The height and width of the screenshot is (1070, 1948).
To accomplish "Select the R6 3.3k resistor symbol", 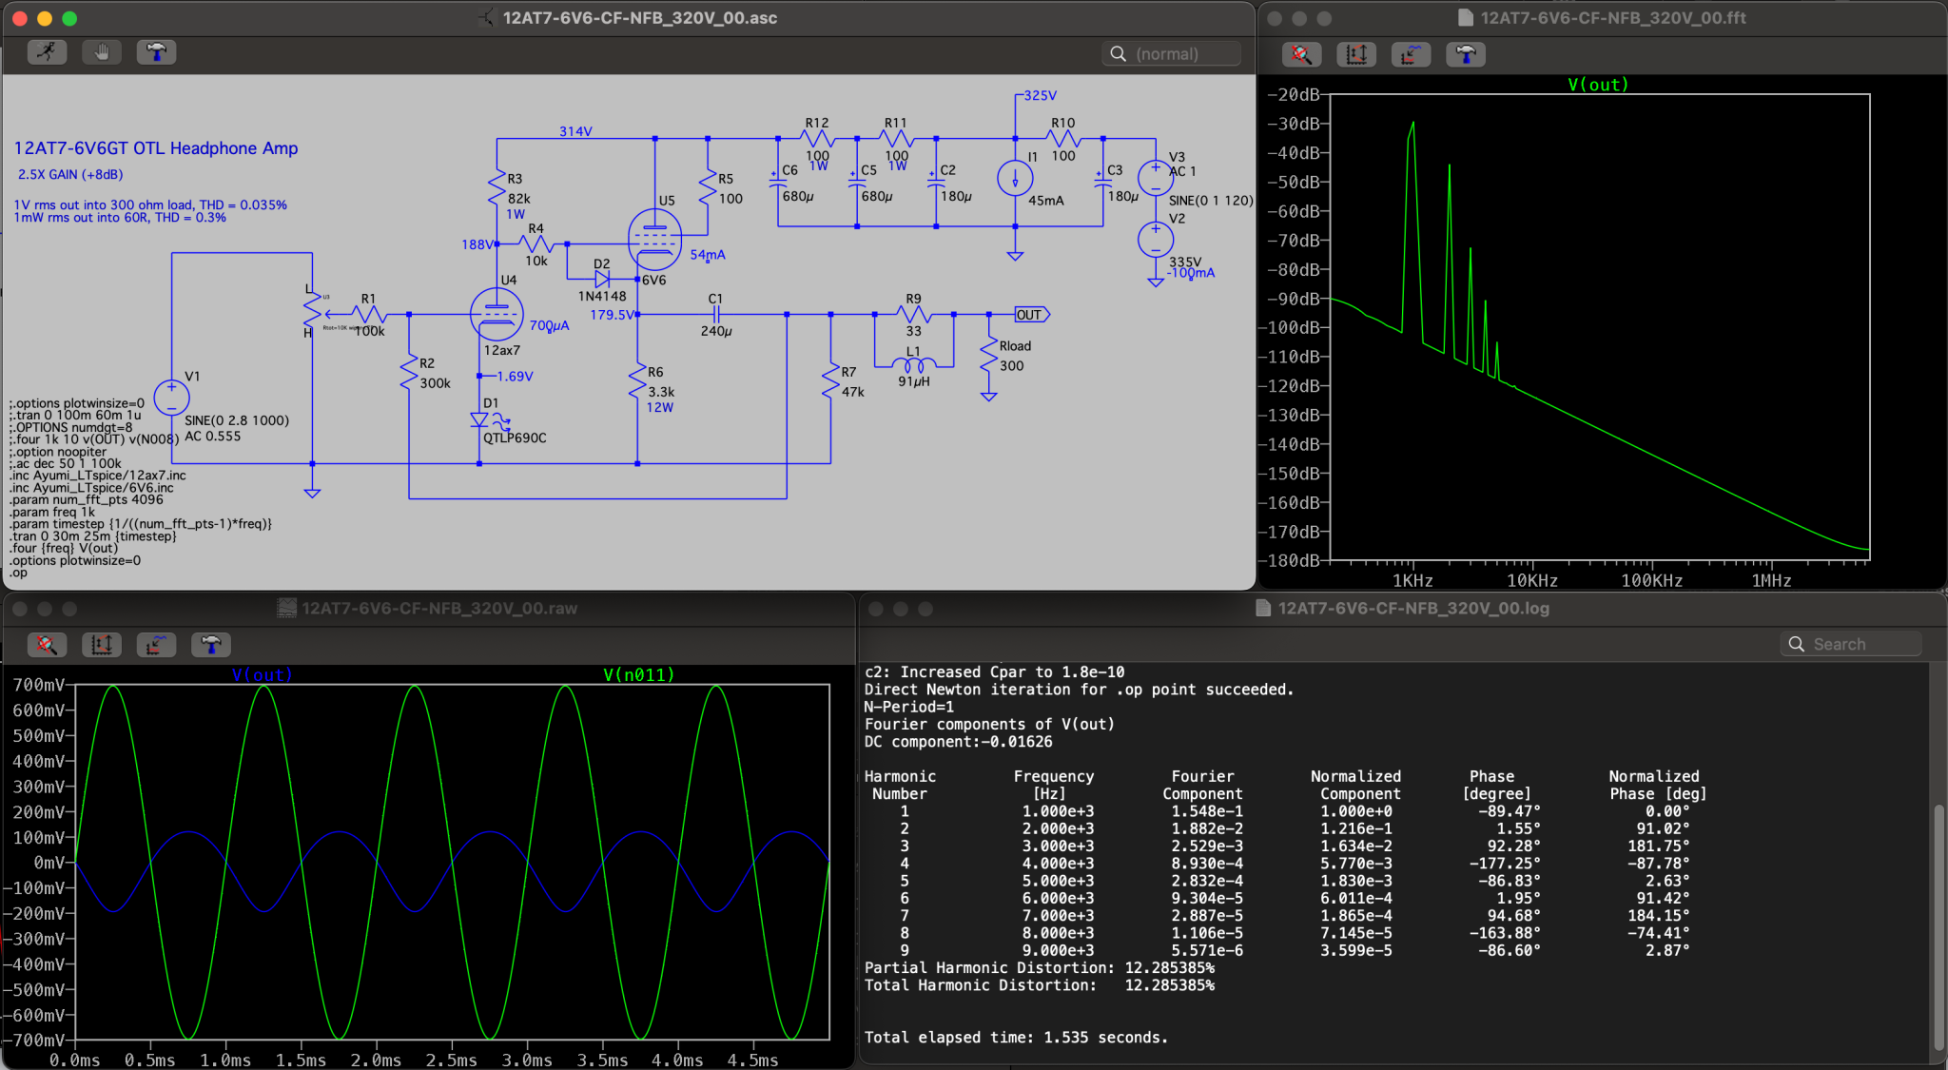I will (x=637, y=383).
